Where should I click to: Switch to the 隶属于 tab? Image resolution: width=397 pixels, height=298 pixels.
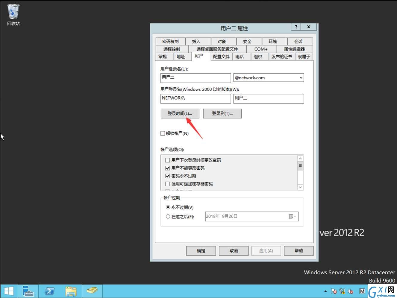[x=304, y=57]
